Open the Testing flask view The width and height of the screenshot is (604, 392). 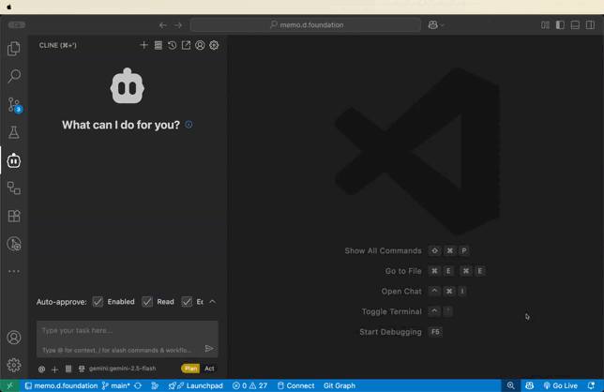click(14, 132)
